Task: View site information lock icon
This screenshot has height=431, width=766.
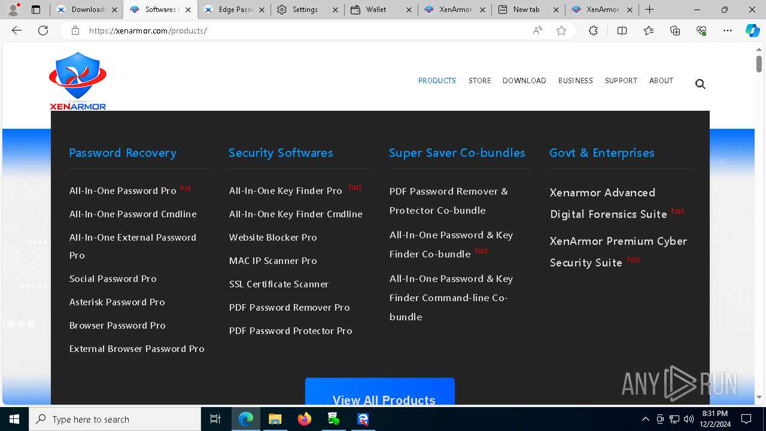Action: (x=75, y=31)
